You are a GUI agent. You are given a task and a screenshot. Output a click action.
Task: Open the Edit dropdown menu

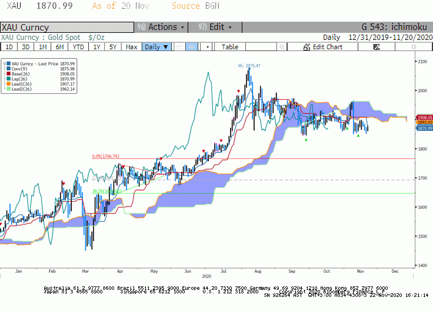click(215, 27)
